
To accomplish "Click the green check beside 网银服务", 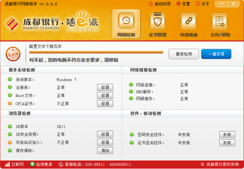I will [x=131, y=98].
